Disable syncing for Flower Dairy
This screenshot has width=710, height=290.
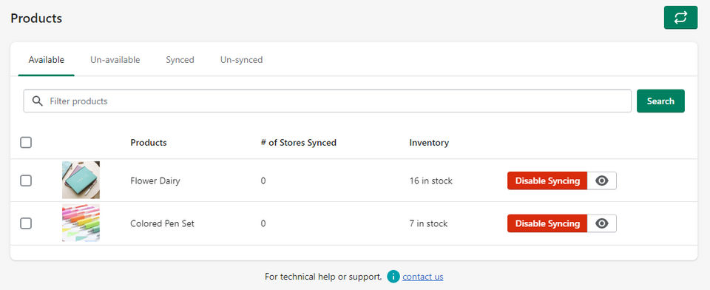click(x=547, y=181)
